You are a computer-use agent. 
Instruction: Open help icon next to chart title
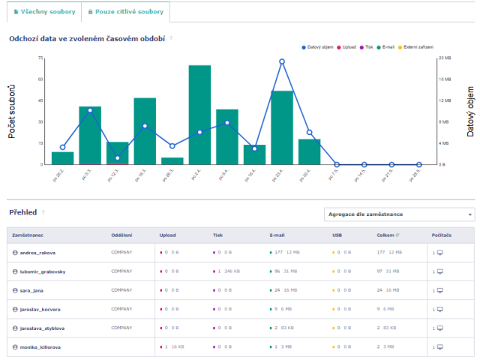pos(171,37)
